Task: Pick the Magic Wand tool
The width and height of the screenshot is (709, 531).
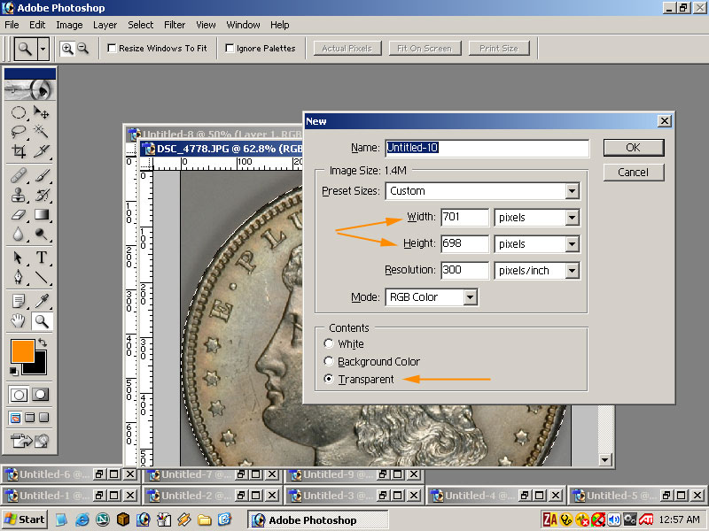Action: pyautogui.click(x=41, y=132)
